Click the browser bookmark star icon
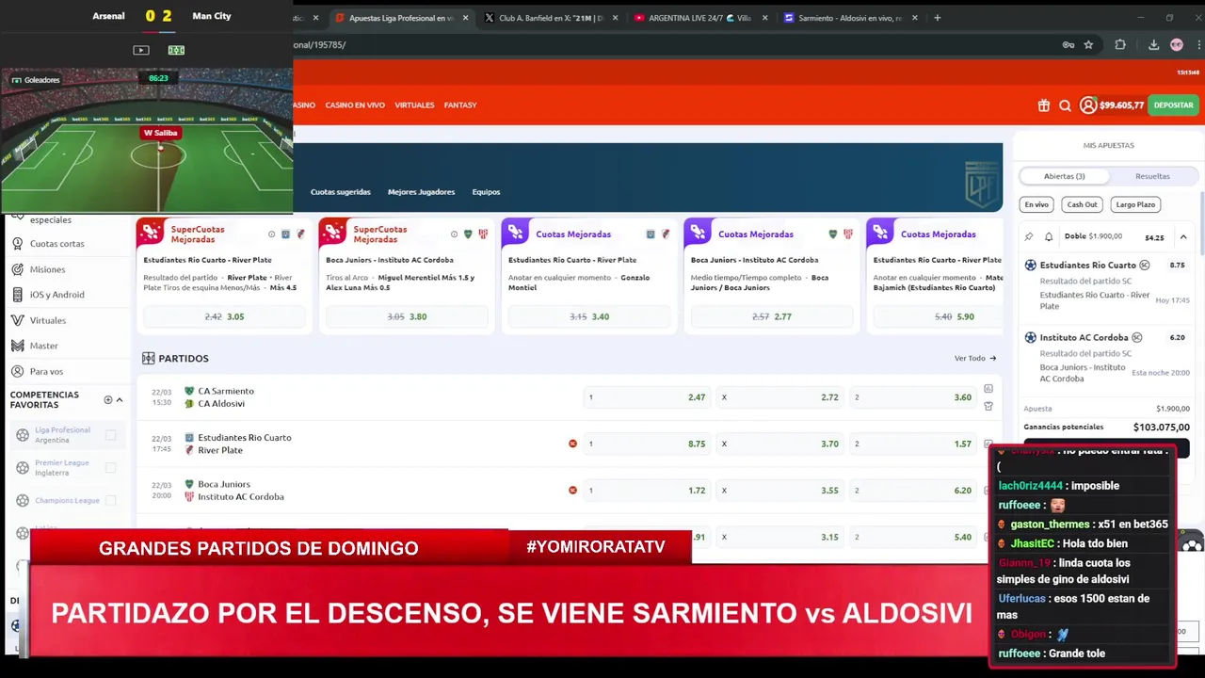Viewport: 1205px width, 678px height. pyautogui.click(x=1088, y=44)
